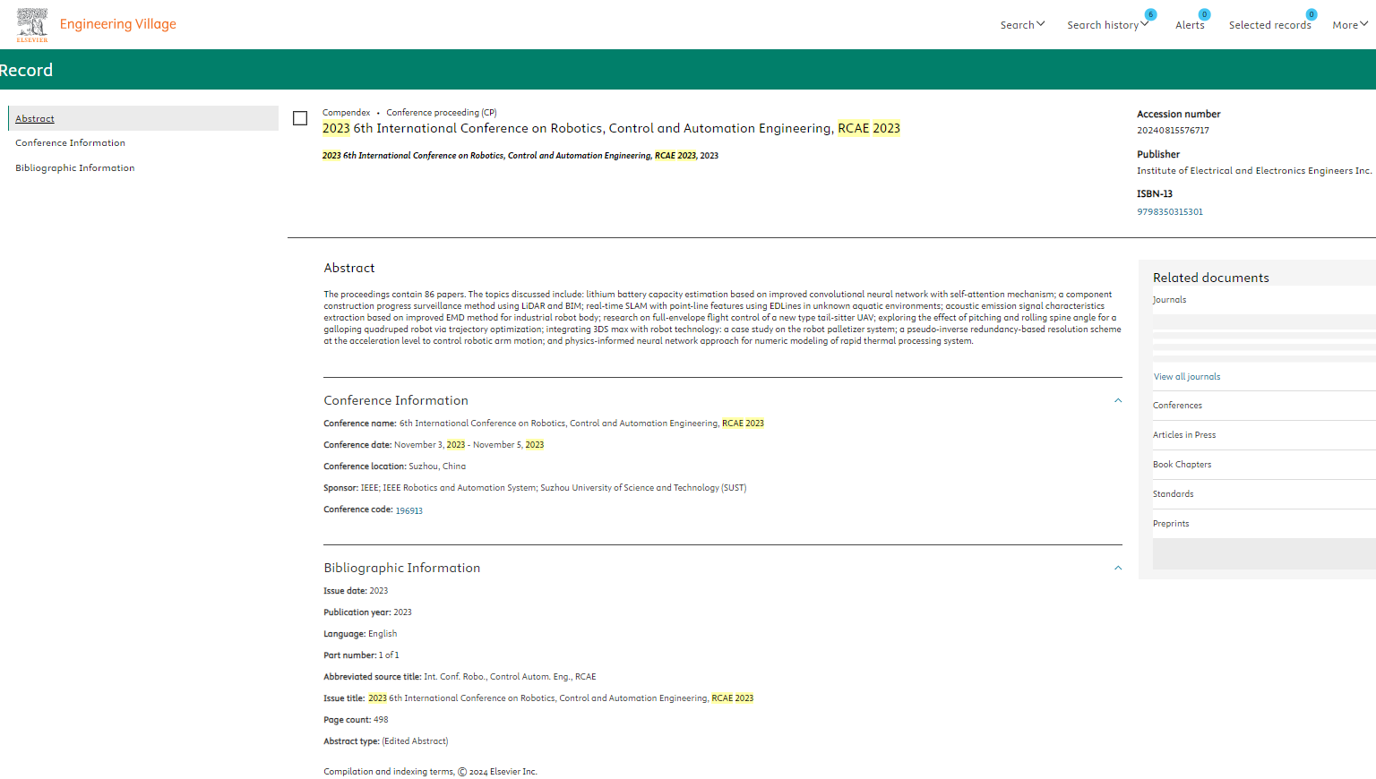1376x779 pixels.
Task: Click the Compendex database label
Action: (x=346, y=113)
